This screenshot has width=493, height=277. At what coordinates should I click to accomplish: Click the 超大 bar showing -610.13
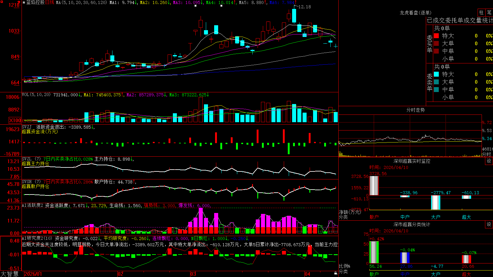coord(467,197)
